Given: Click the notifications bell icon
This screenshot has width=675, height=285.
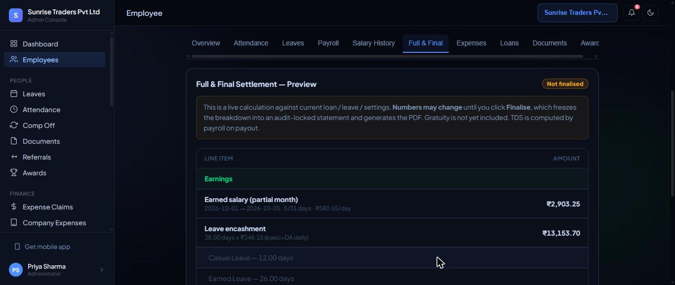Looking at the screenshot, I should (632, 13).
